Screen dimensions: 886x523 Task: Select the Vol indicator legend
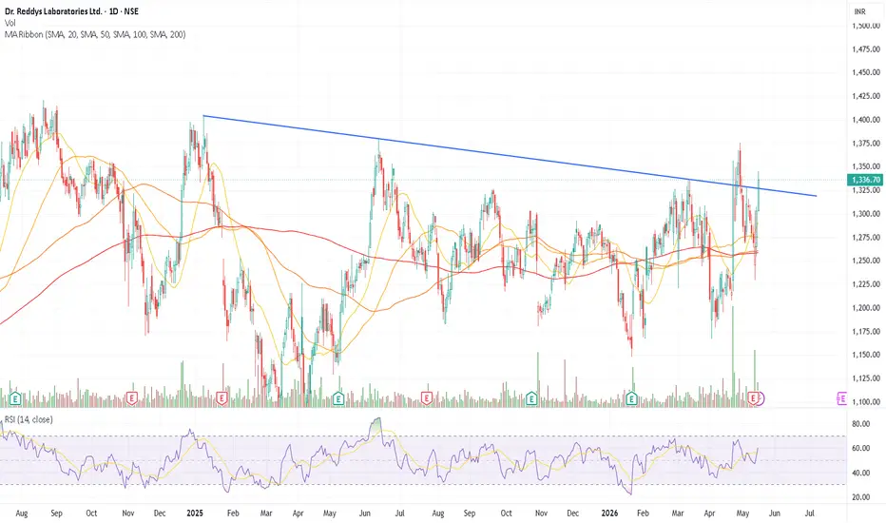(10, 23)
